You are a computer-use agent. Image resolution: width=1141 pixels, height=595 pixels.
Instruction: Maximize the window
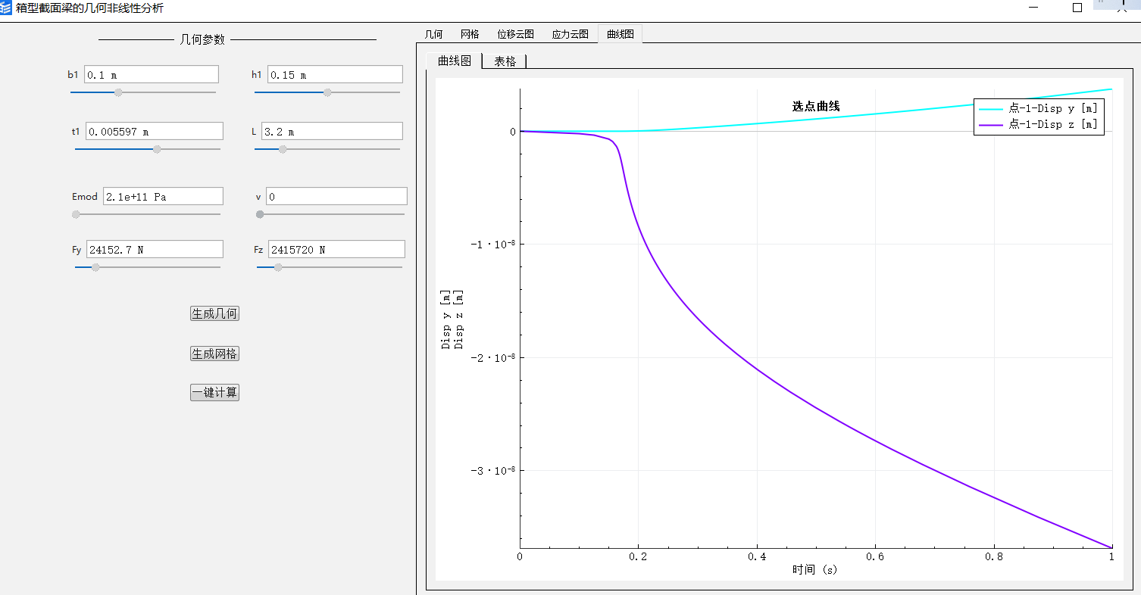click(1077, 8)
